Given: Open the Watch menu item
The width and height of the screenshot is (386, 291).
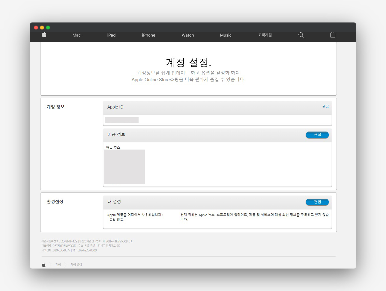Looking at the screenshot, I should 188,35.
